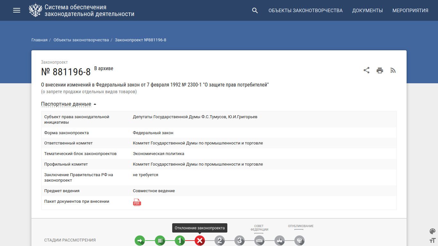Click the Совет Федерации stage marker

[x=259, y=241]
